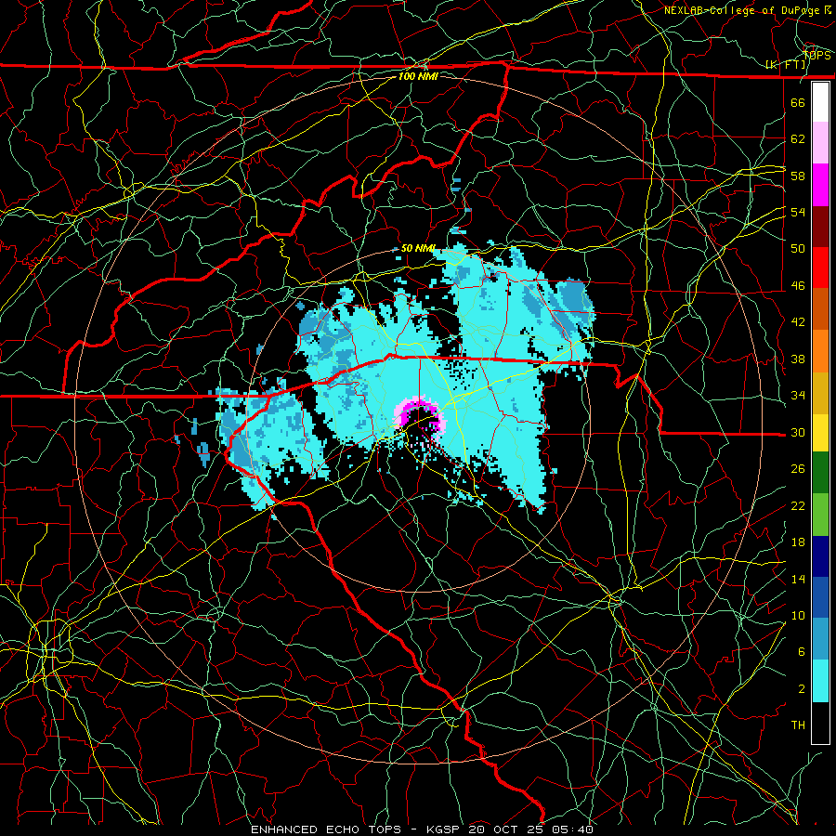
Task: Click the legend value '14'
Action: click(798, 579)
